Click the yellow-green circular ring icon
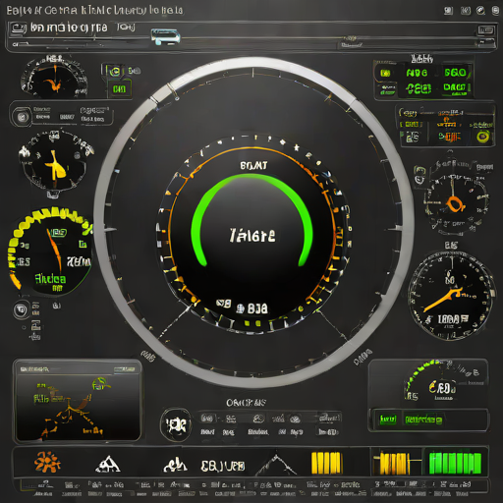Screen dimensions: 503x503 tap(483, 136)
